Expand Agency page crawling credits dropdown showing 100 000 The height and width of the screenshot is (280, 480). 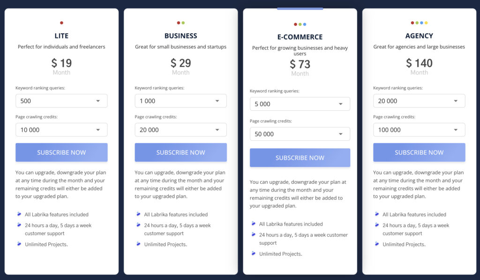(419, 129)
